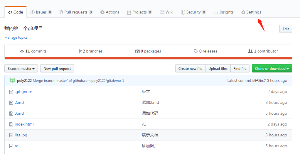View the 11 commits history
300x154 pixels.
[x=33, y=51]
